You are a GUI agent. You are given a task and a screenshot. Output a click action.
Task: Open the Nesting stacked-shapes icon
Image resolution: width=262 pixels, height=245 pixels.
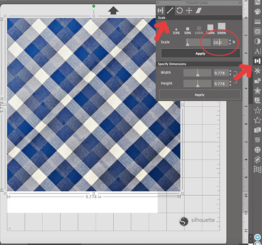point(257,130)
